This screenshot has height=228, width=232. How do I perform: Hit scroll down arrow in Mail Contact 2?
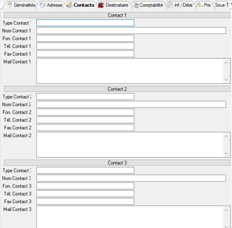[x=226, y=153]
